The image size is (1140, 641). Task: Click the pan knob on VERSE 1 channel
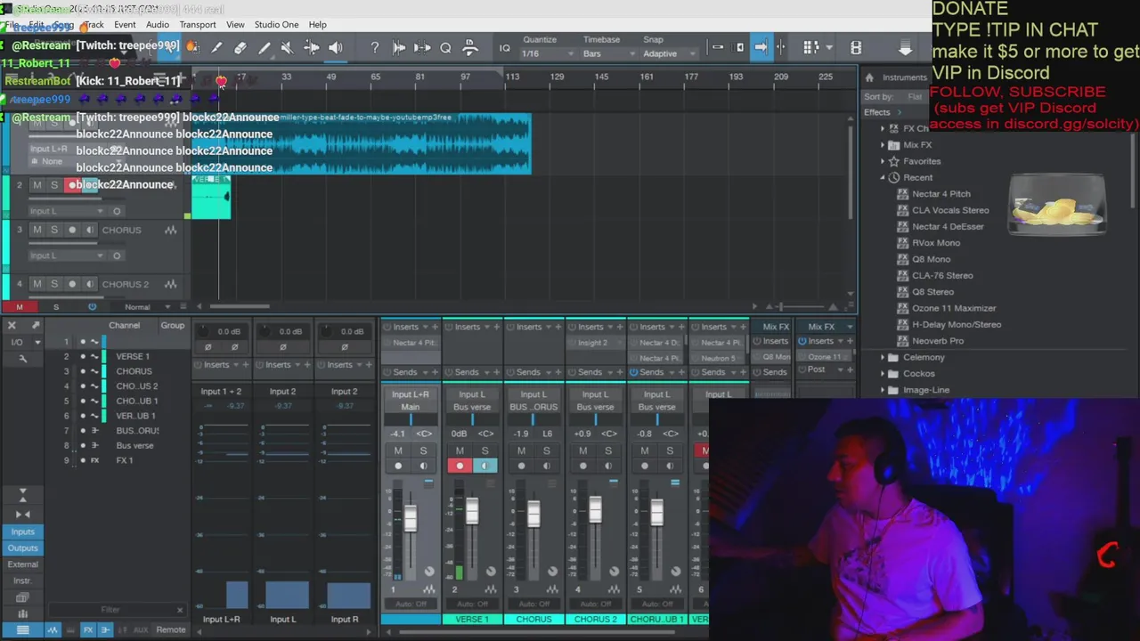(490, 572)
